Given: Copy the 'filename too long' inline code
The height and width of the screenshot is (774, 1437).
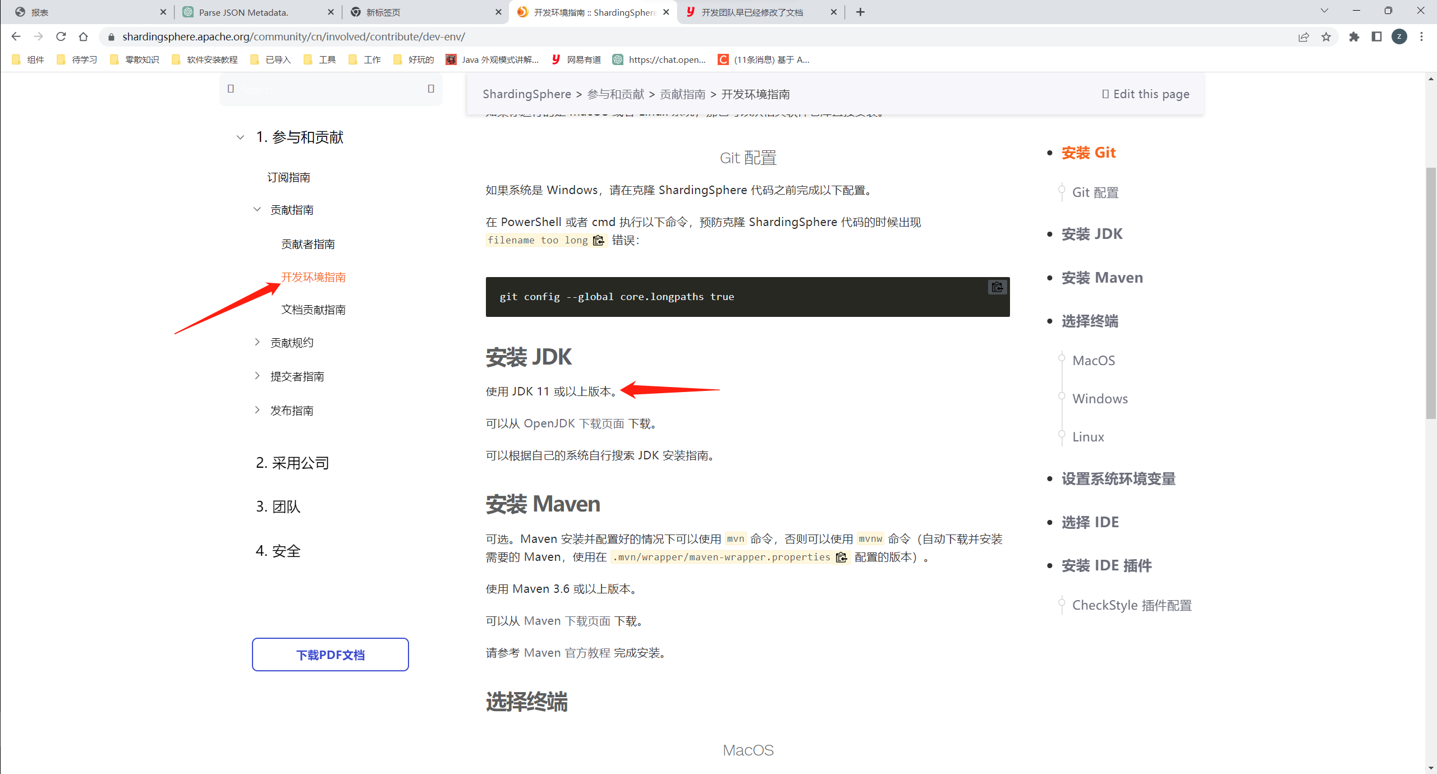Looking at the screenshot, I should coord(598,241).
